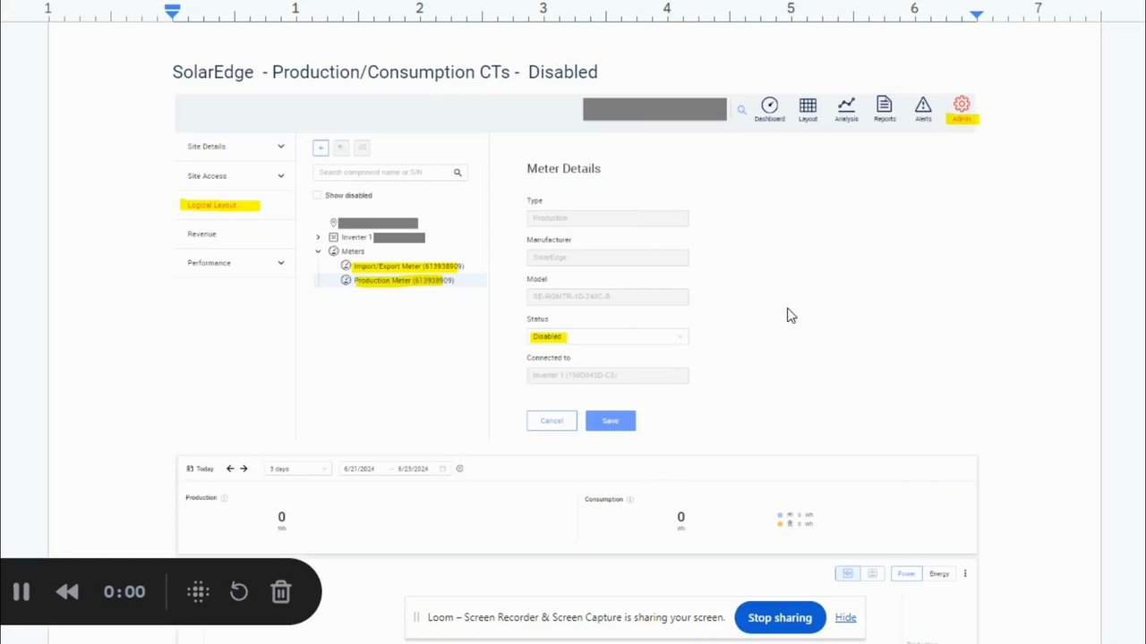Image resolution: width=1146 pixels, height=644 pixels.
Task: Click the heading SolarEdge - Production/Consumption CTs - Disabled
Action: 385,72
